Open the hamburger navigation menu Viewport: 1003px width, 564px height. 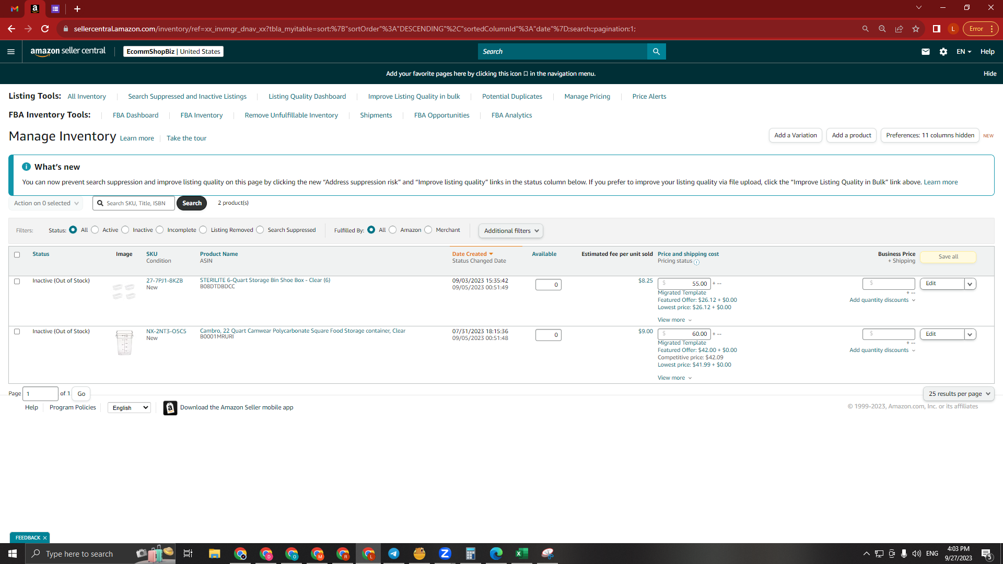pos(11,52)
